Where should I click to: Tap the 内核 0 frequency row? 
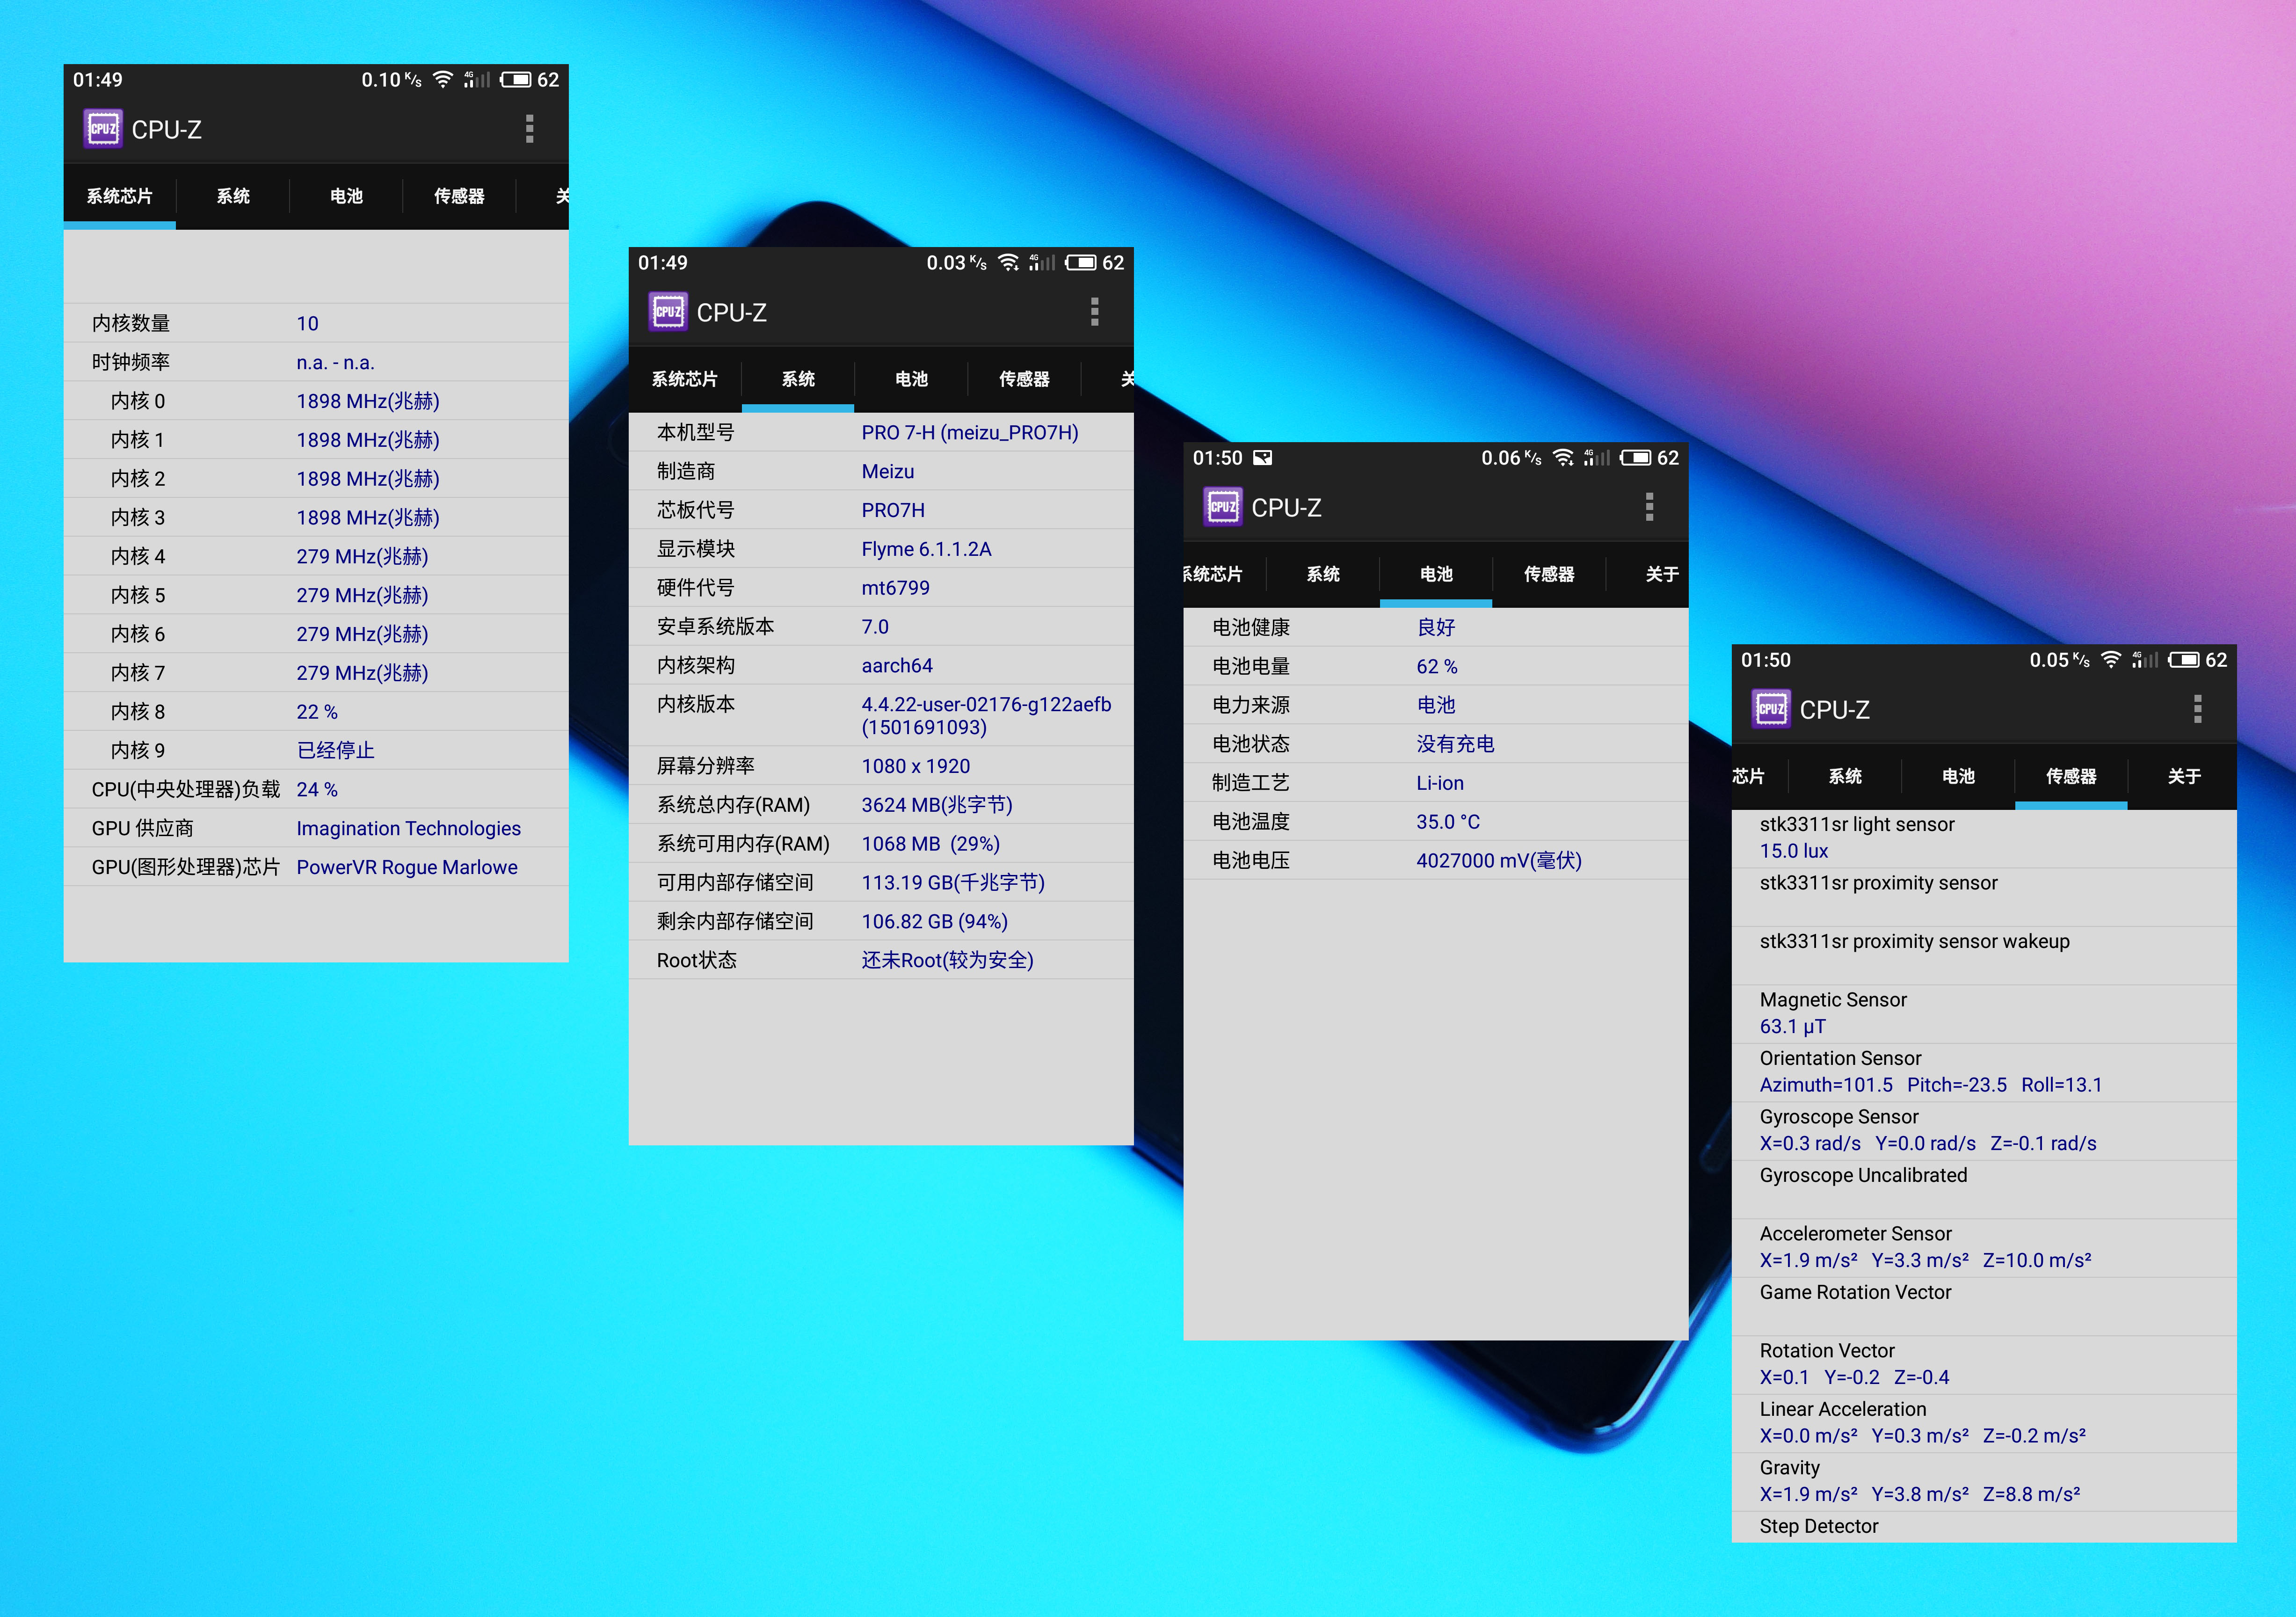coord(316,401)
